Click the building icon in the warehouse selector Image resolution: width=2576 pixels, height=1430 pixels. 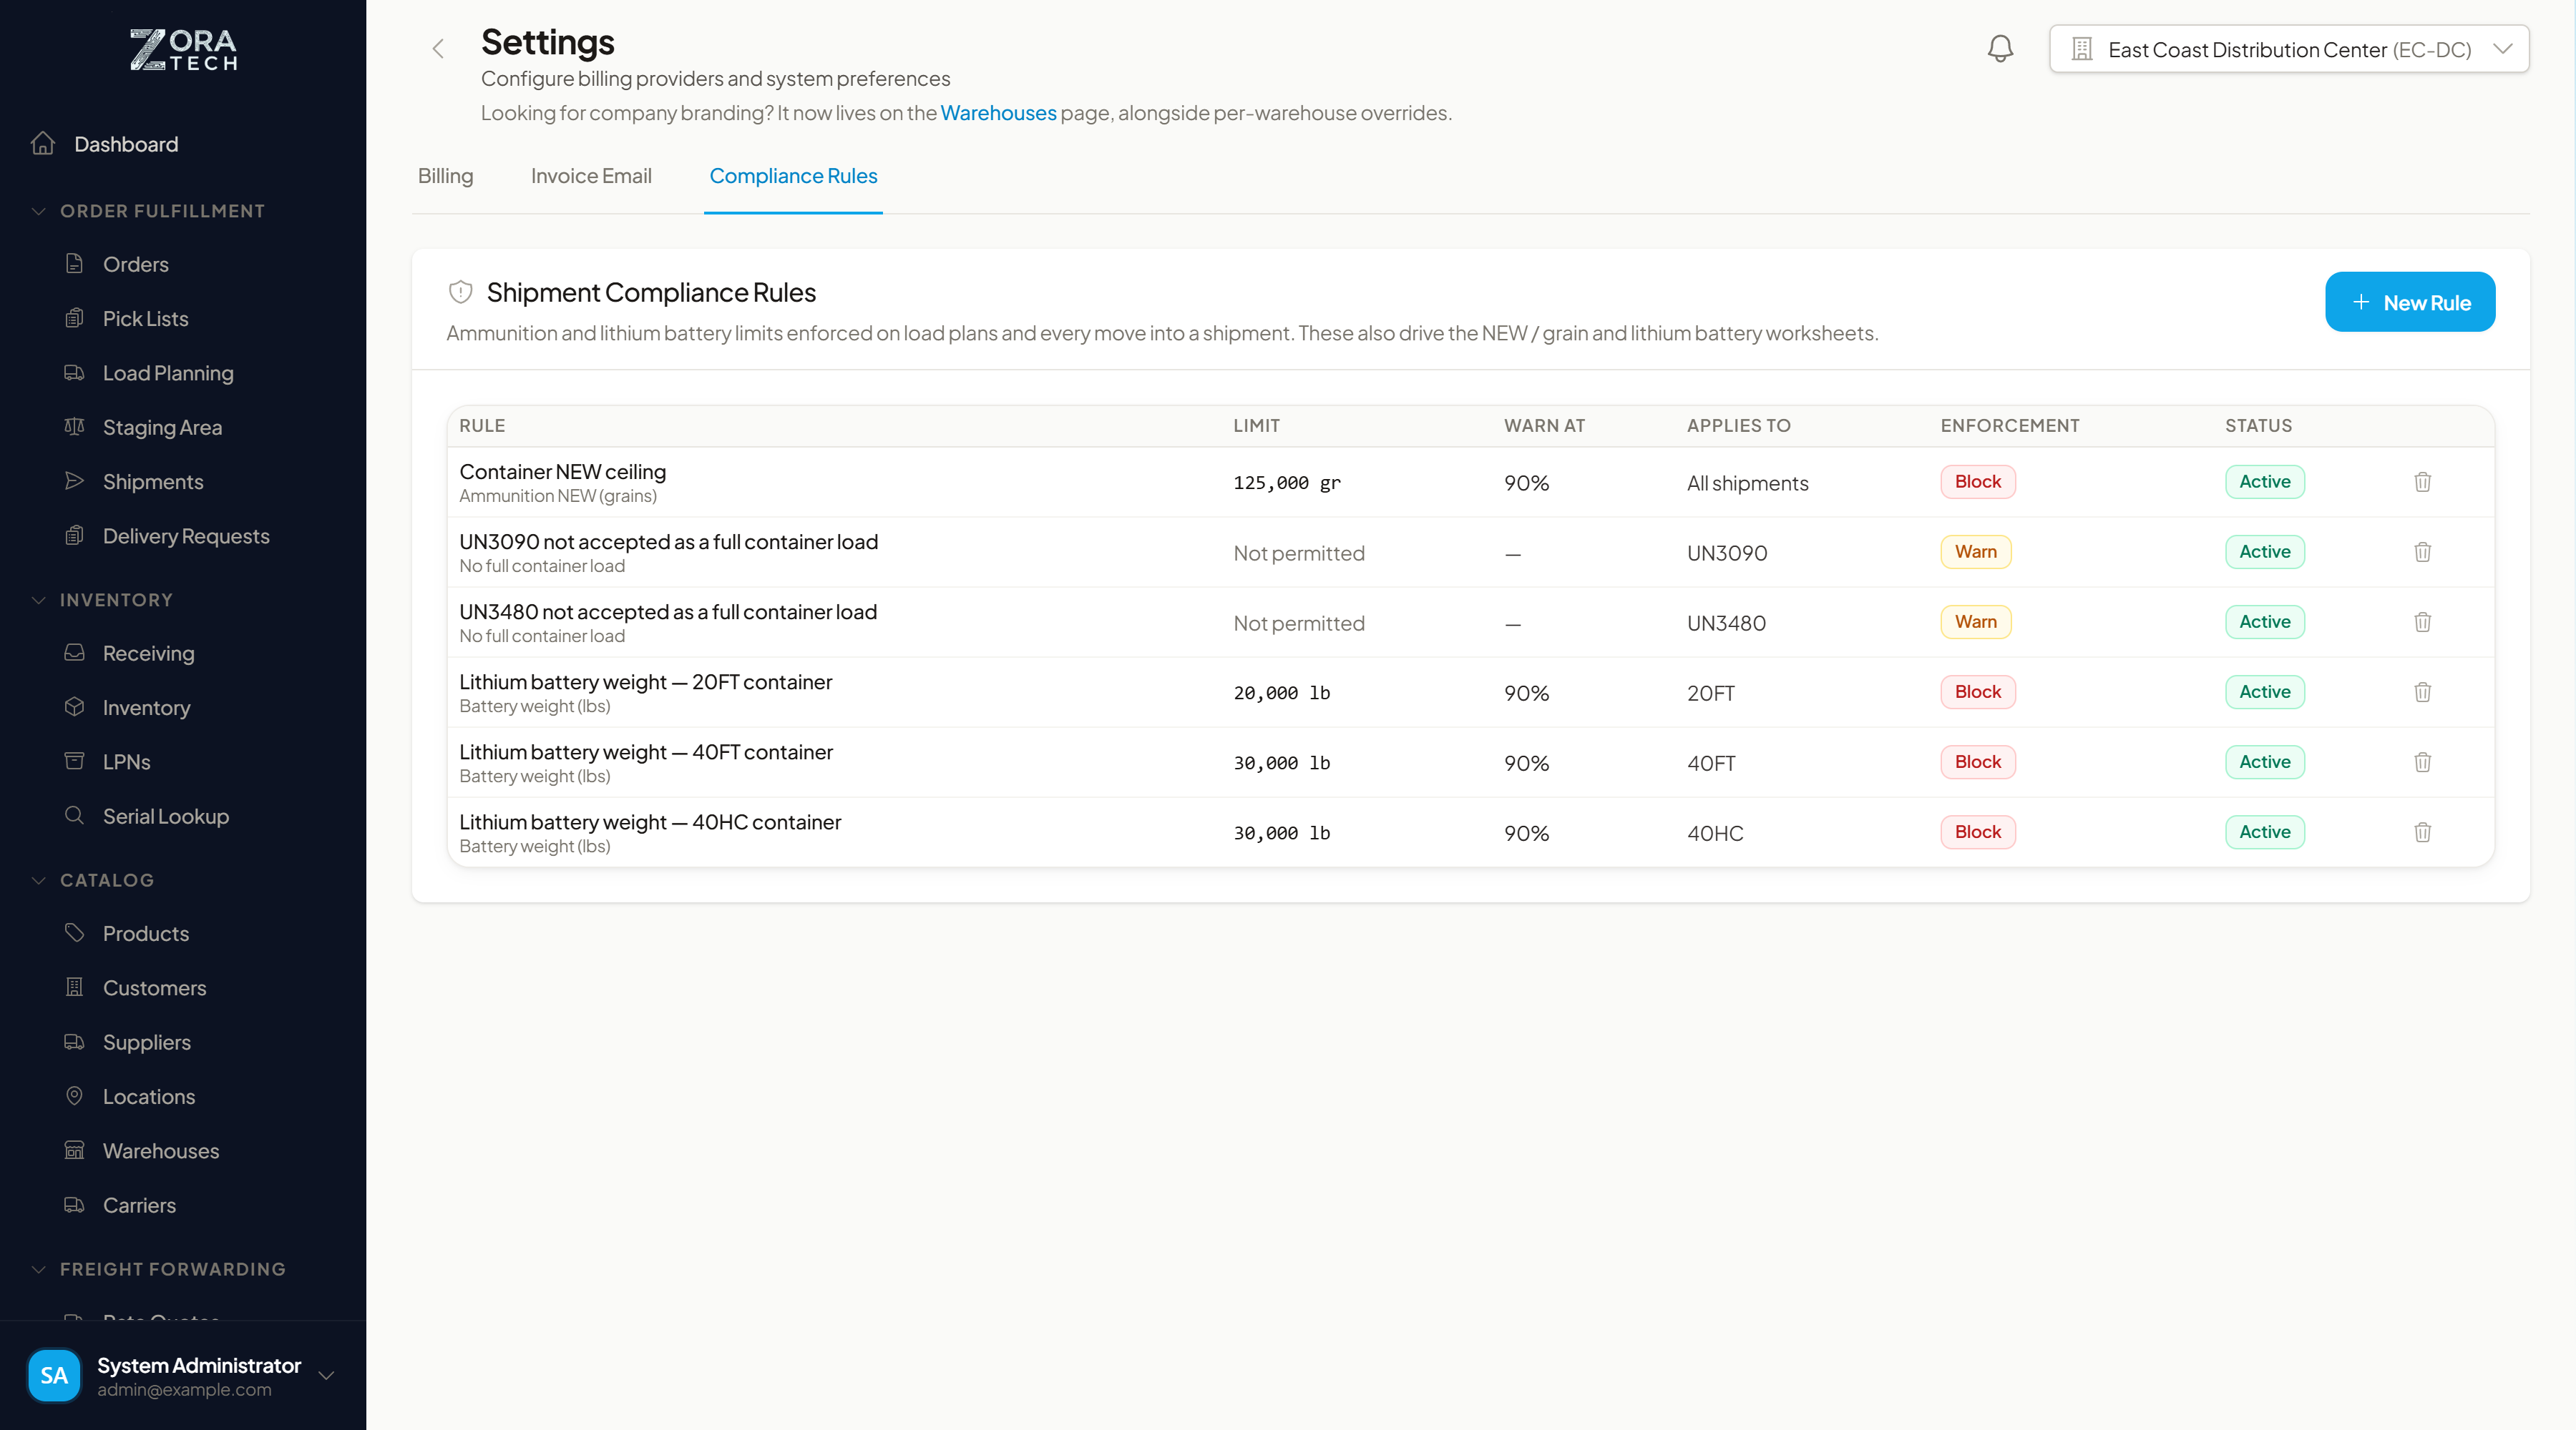point(2082,49)
